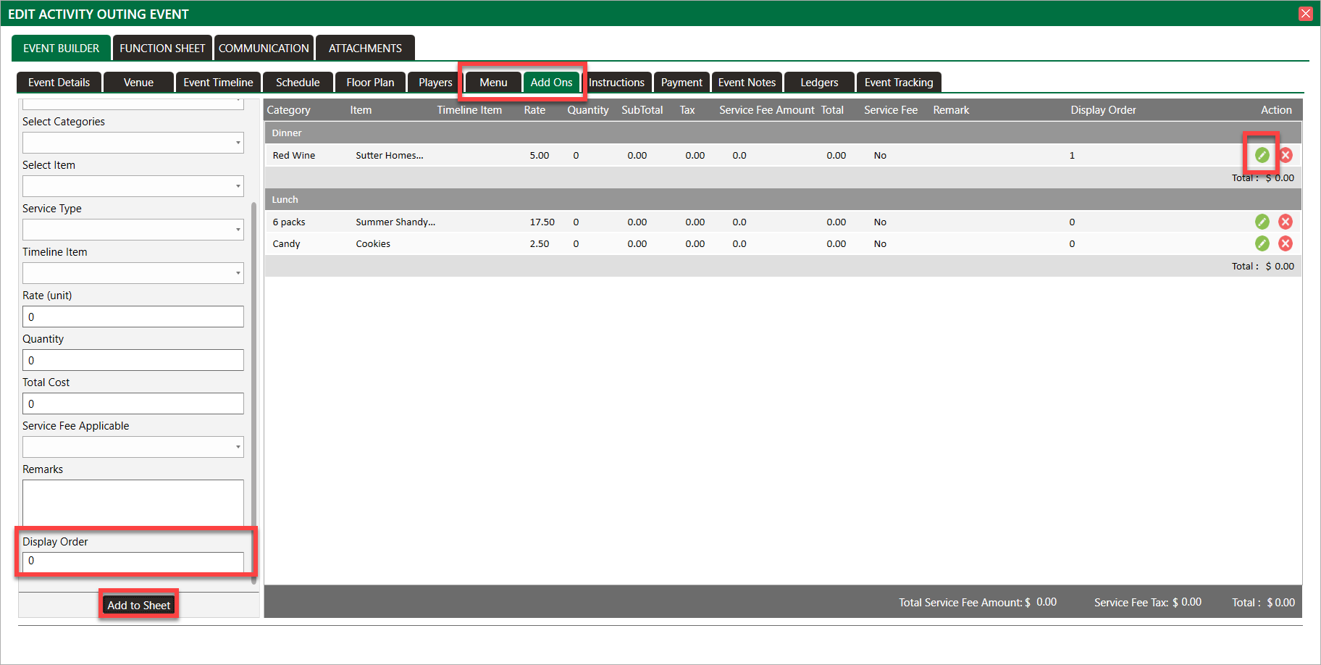The height and width of the screenshot is (665, 1321).
Task: Close the Edit Activity Outing Event window
Action: pos(1305,14)
